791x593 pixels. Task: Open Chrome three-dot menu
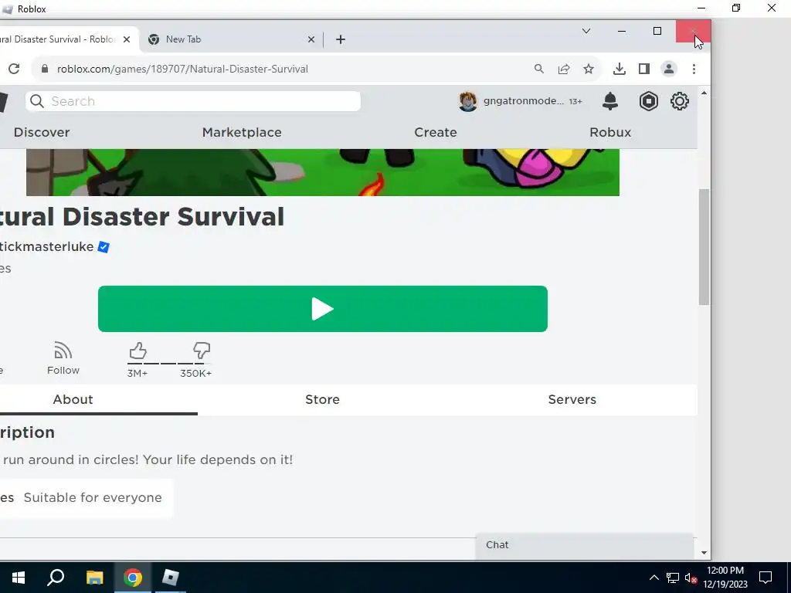point(694,69)
